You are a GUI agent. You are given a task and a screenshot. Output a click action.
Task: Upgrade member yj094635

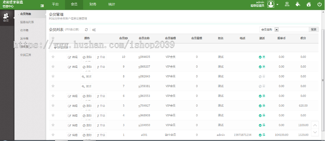pyautogui.click(x=101, y=57)
